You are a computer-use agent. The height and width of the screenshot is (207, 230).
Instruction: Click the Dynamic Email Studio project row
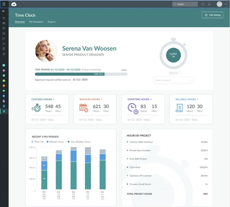pyautogui.click(x=167, y=184)
